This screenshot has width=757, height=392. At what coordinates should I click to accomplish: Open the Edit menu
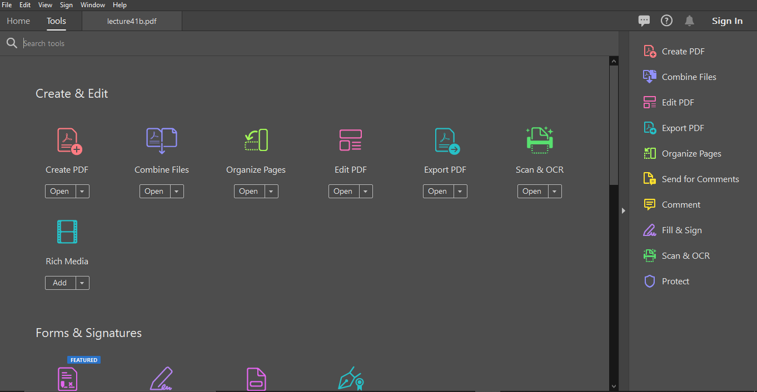25,4
